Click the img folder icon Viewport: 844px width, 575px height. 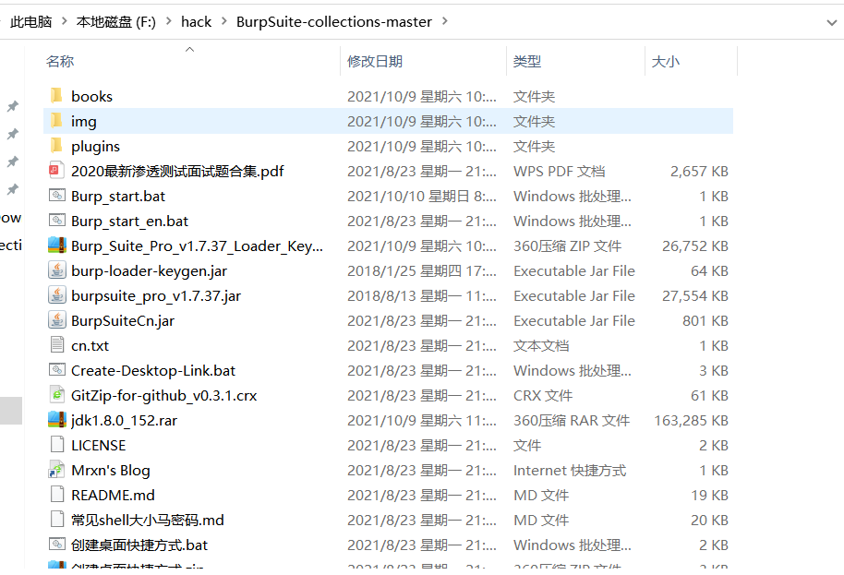[56, 121]
